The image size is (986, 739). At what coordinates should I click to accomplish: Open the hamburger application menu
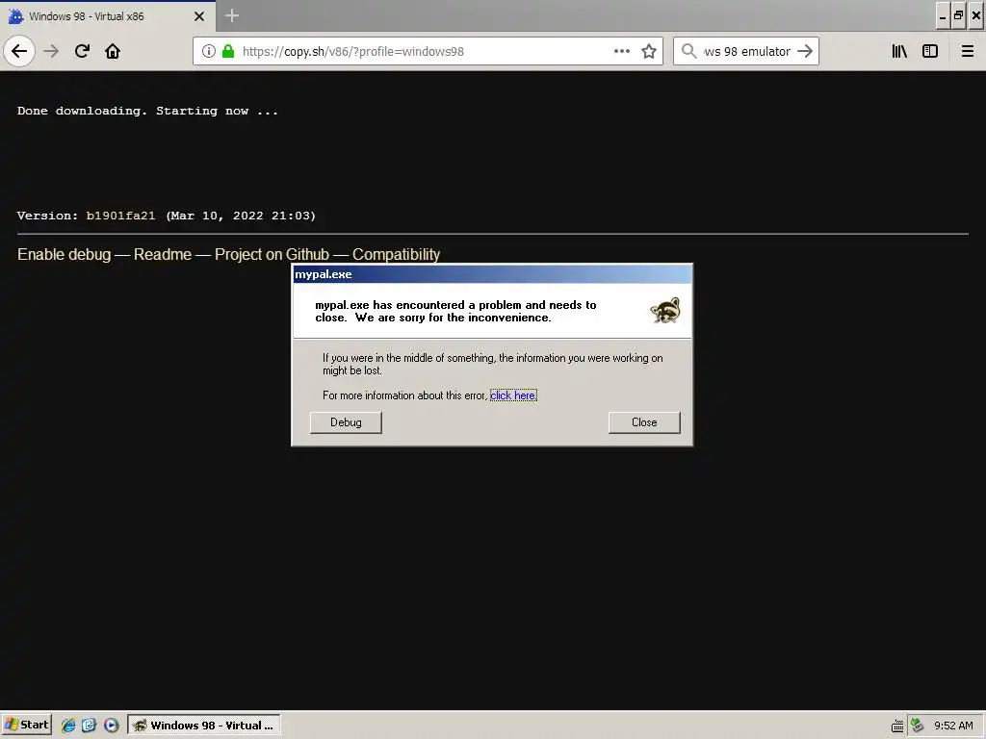[968, 51]
